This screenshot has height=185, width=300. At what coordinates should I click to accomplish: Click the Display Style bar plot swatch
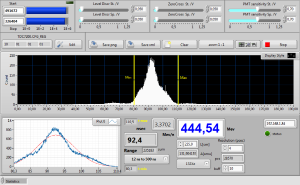coord(291,55)
